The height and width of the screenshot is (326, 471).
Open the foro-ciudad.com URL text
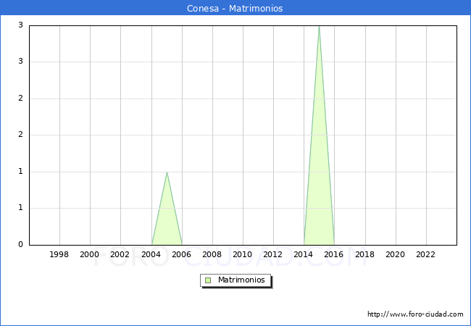tap(415, 314)
